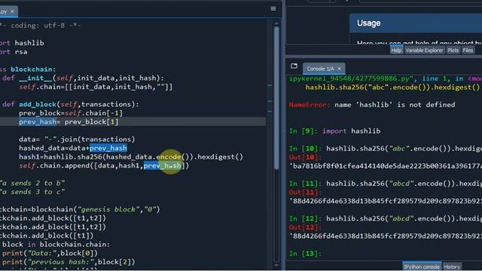Click the browse tabs icon beside Console 1/A
The height and width of the screenshot is (271, 482).
click(x=294, y=65)
